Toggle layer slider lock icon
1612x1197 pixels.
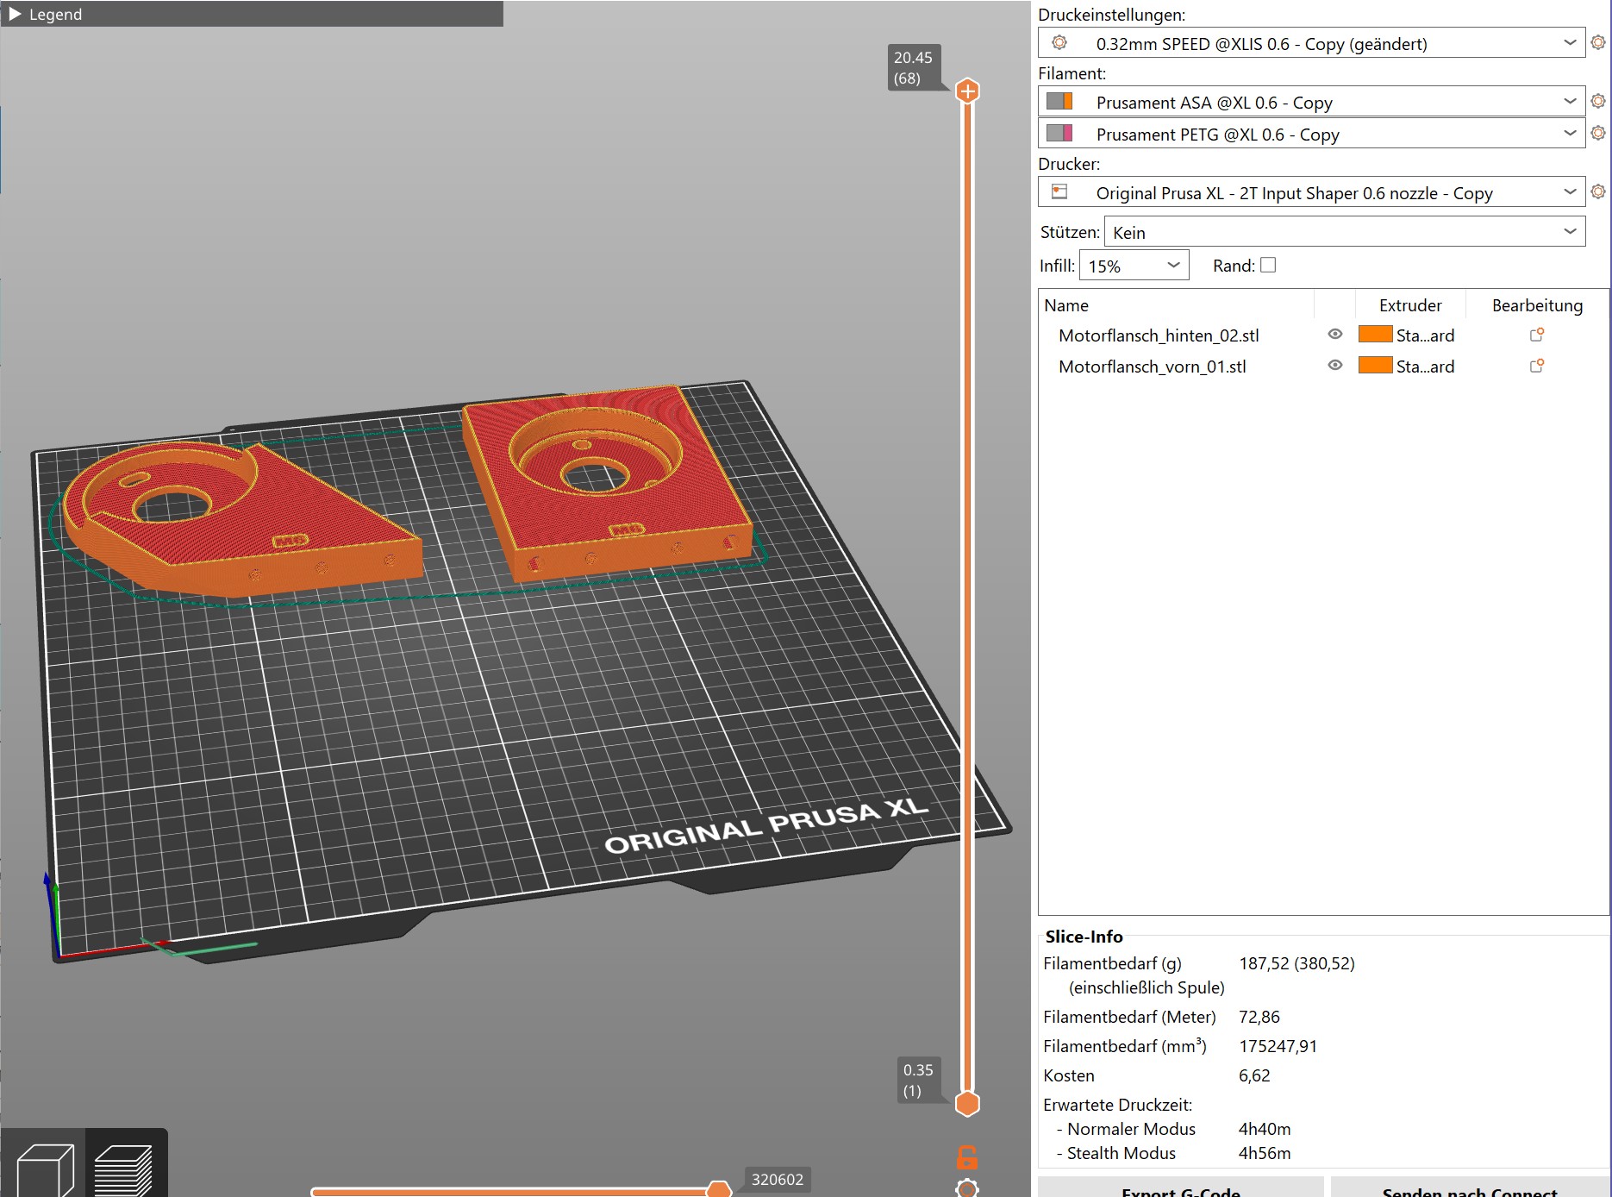967,1157
